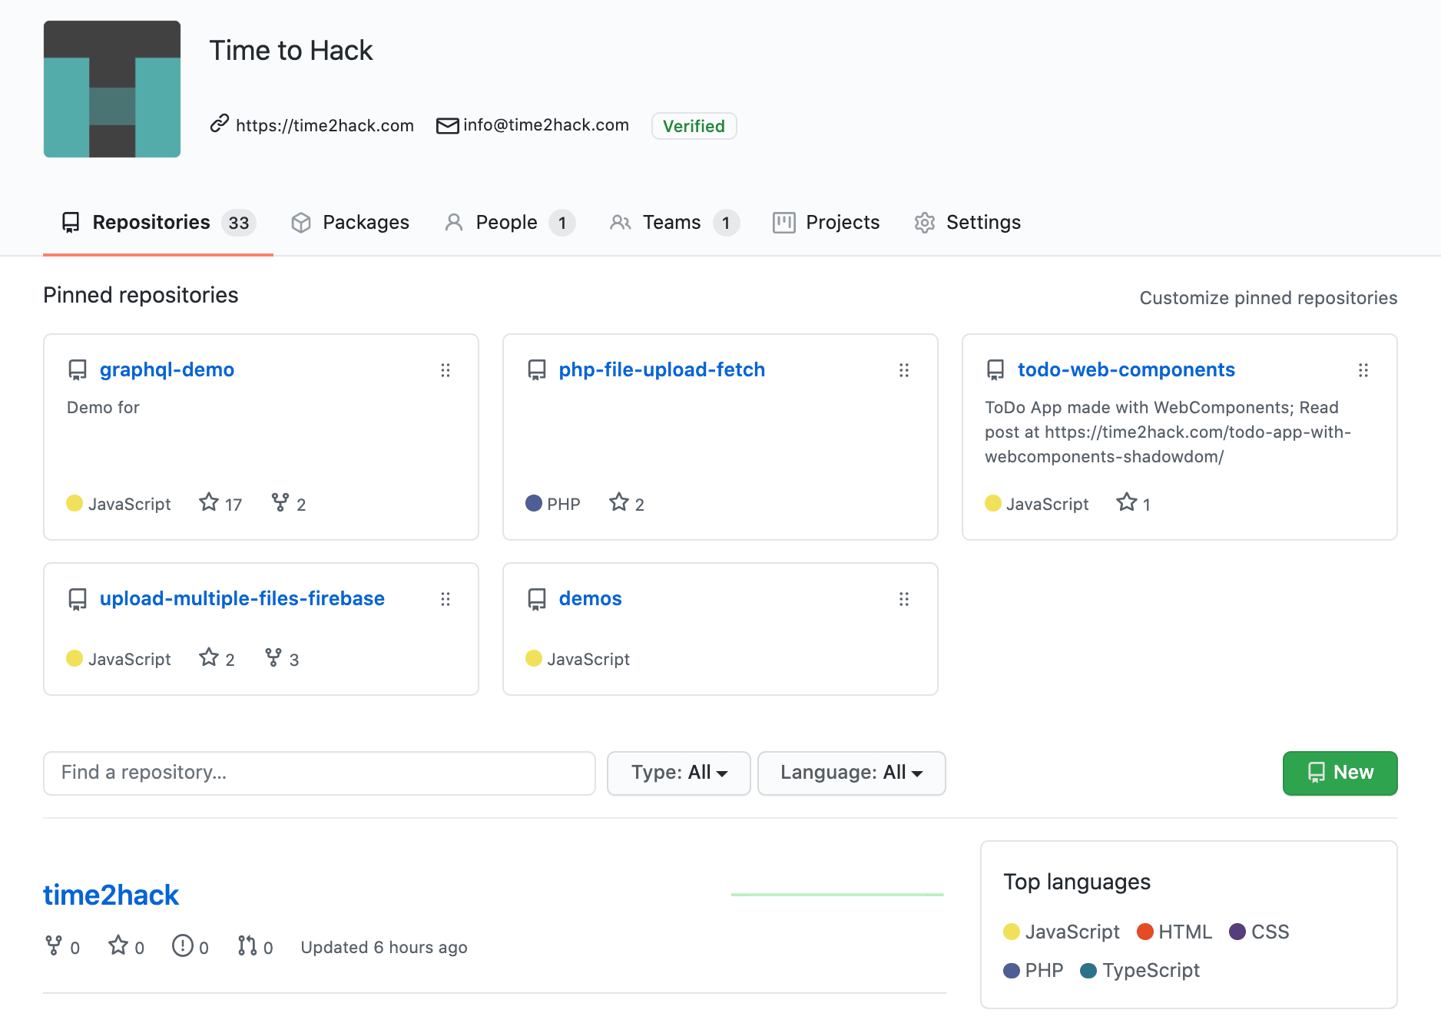Click the Time to Hack organization avatar
The image size is (1441, 1023).
click(x=112, y=89)
